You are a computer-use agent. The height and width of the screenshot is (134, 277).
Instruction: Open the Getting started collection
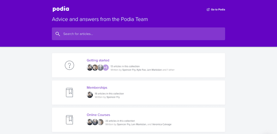pos(98,60)
